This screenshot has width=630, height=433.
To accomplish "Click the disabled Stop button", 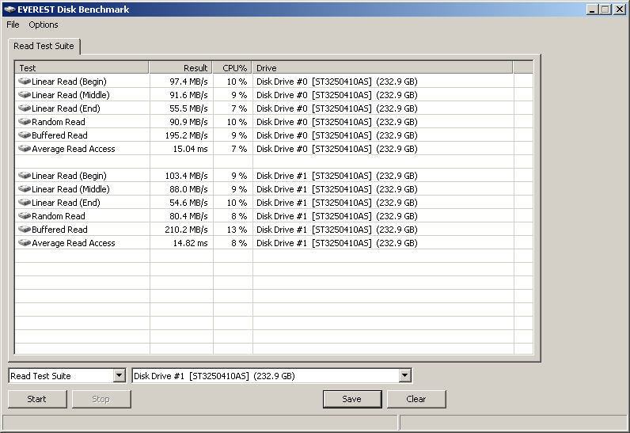I will pyautogui.click(x=101, y=399).
